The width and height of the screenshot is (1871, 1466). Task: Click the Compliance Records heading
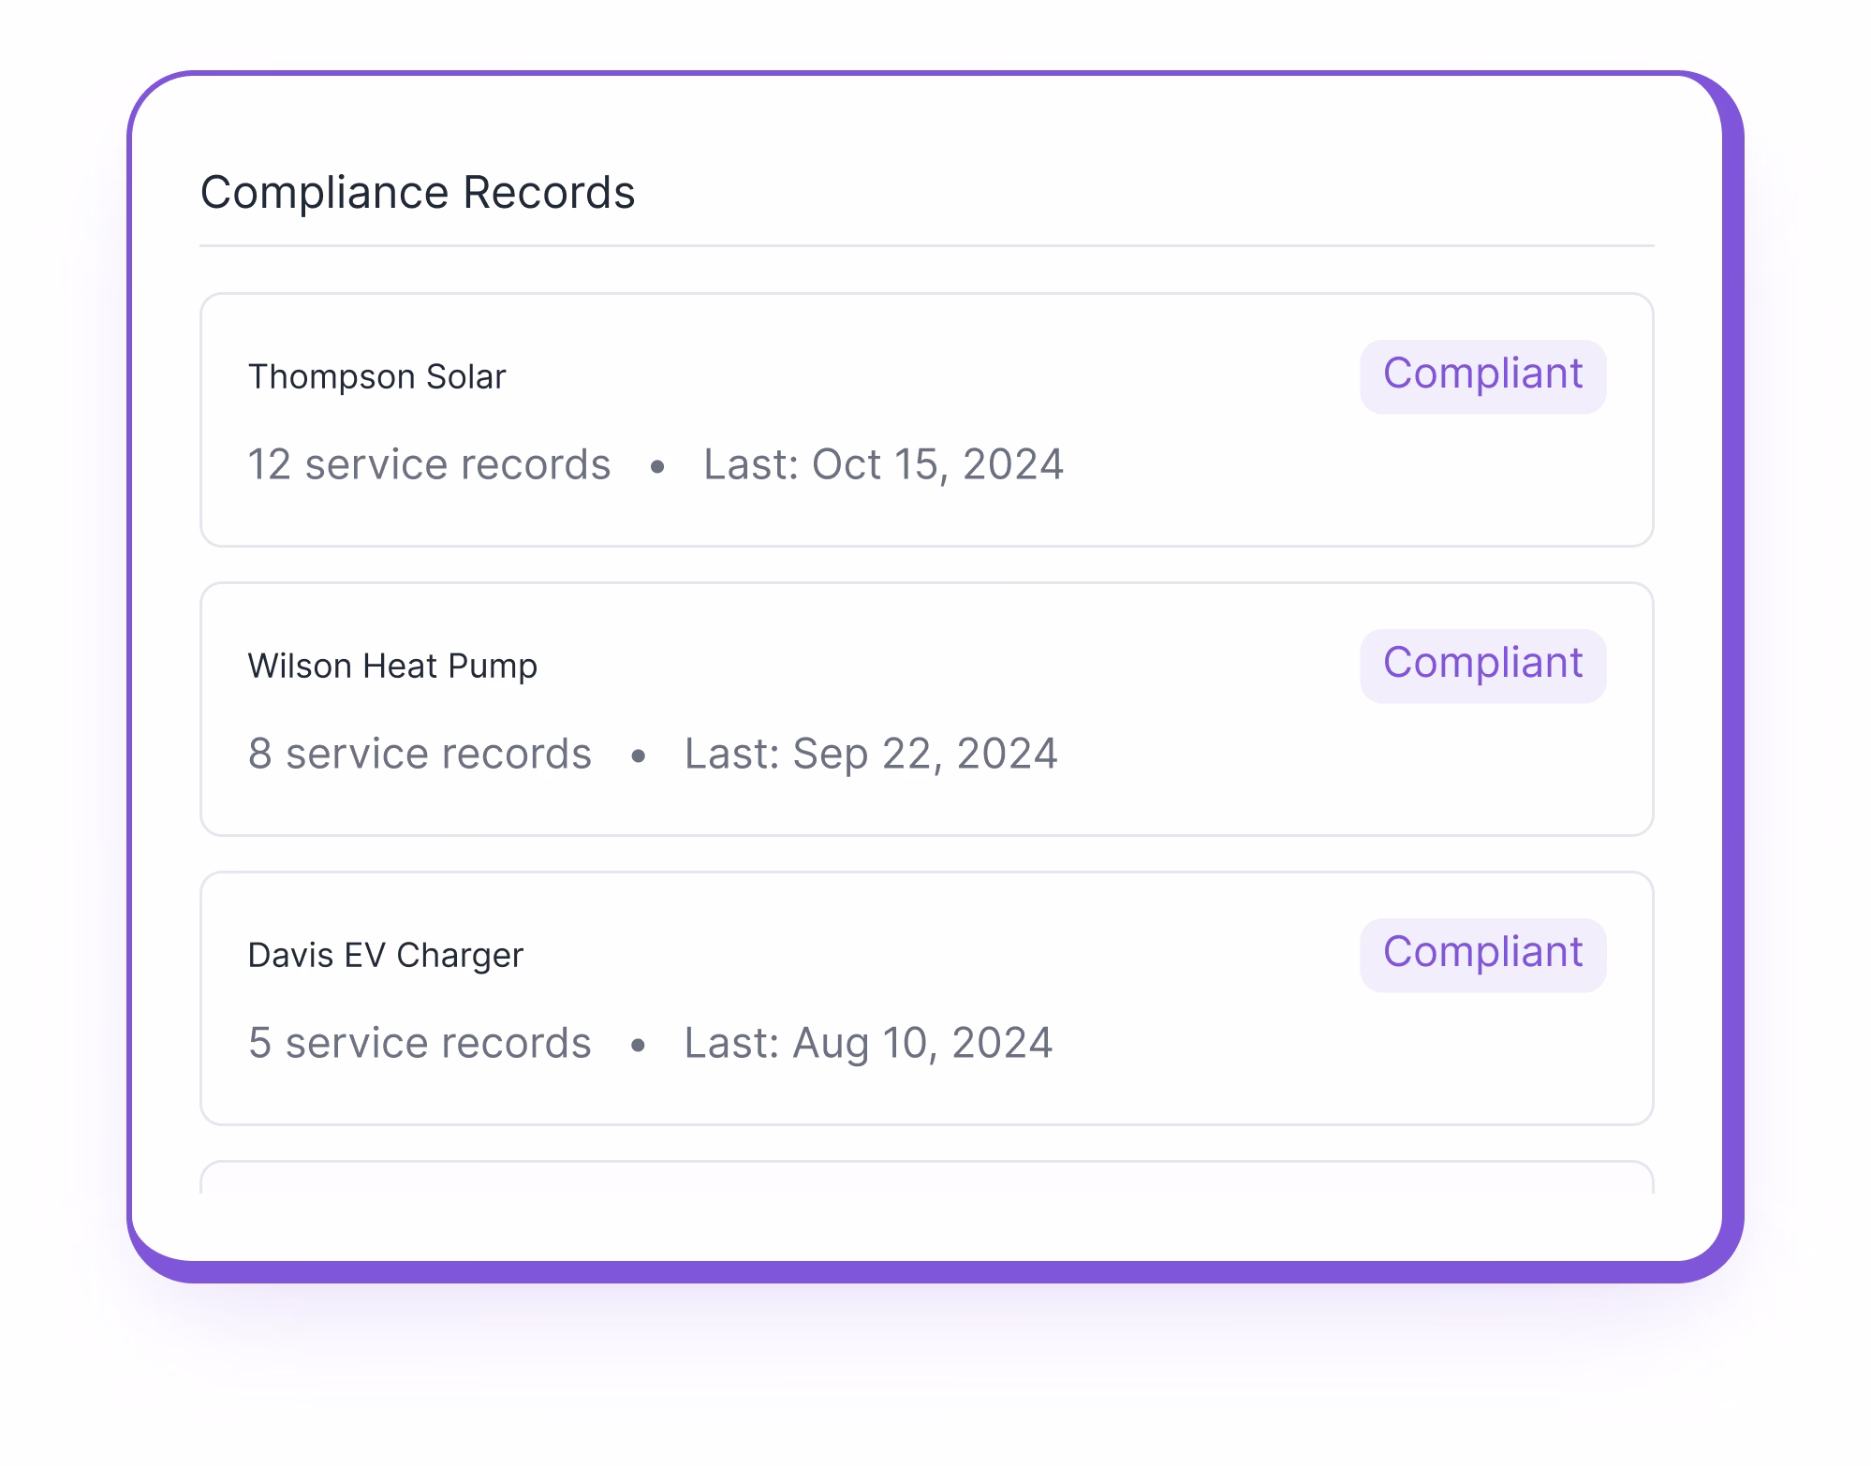click(419, 193)
